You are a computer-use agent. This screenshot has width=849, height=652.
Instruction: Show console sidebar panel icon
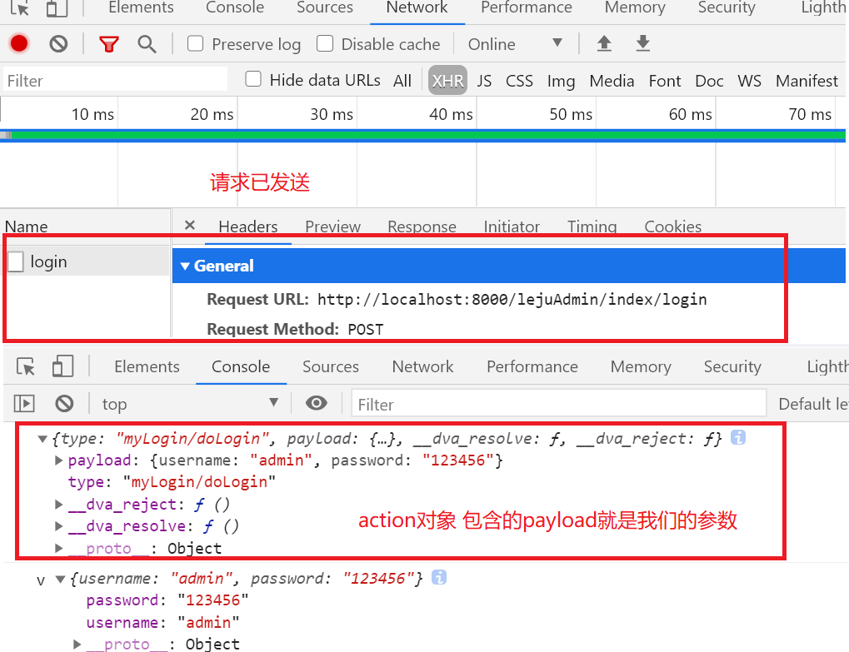[x=24, y=404]
